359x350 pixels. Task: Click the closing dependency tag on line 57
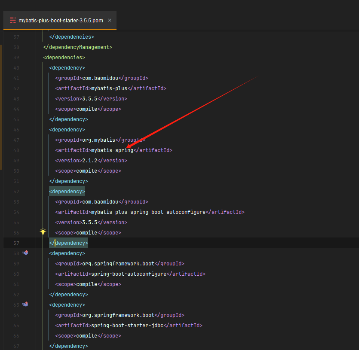pos(69,243)
